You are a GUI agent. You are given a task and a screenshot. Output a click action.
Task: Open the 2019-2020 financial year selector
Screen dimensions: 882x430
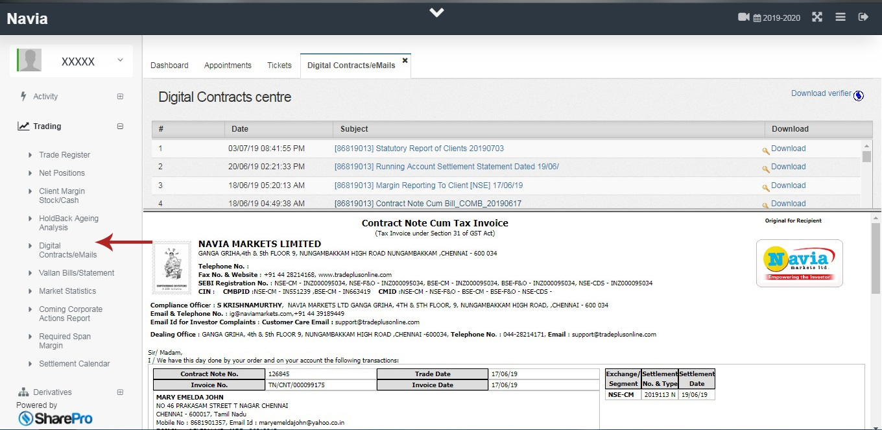777,18
